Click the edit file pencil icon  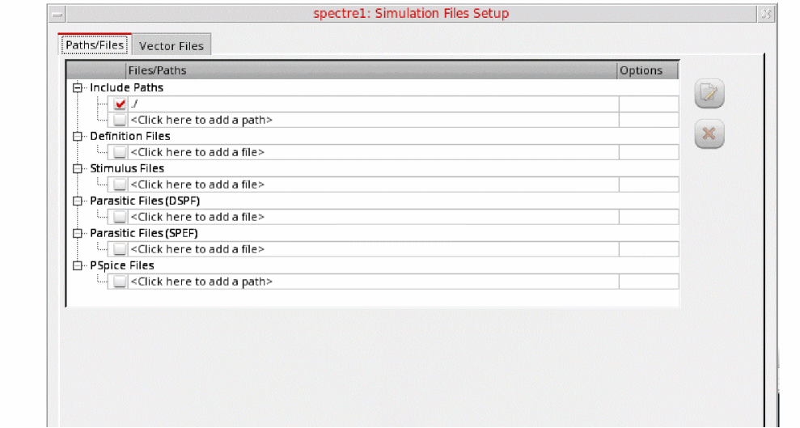tap(709, 95)
